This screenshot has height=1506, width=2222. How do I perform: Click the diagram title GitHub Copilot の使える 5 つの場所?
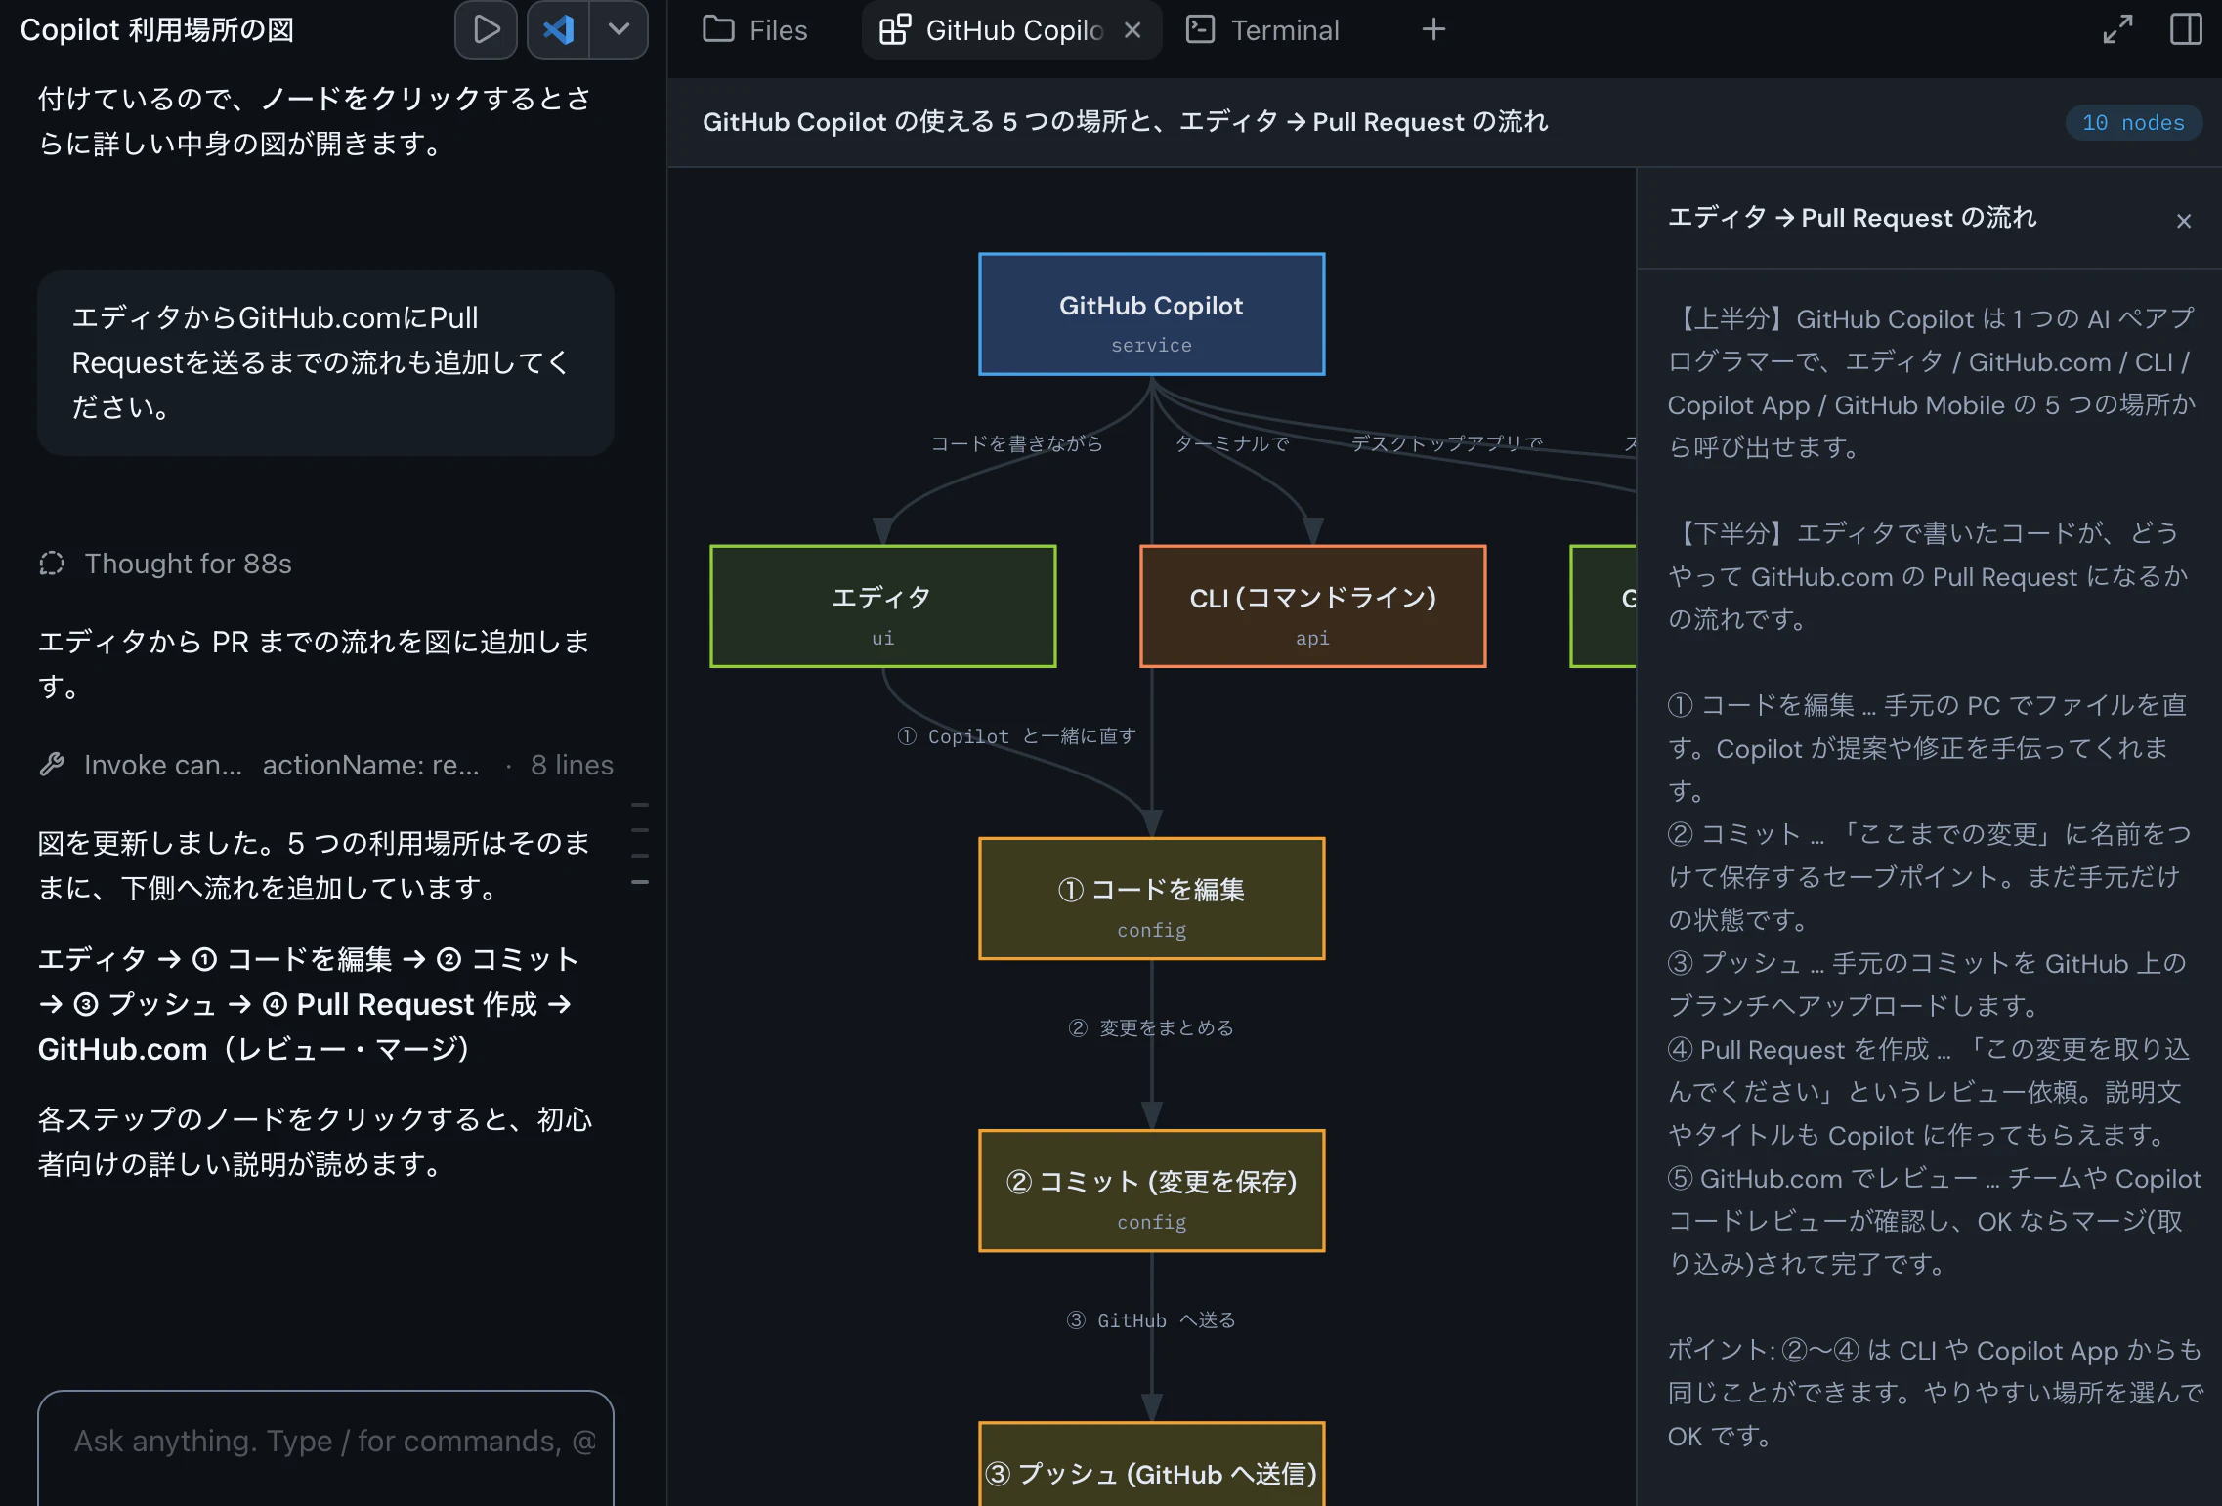[x=1126, y=122]
